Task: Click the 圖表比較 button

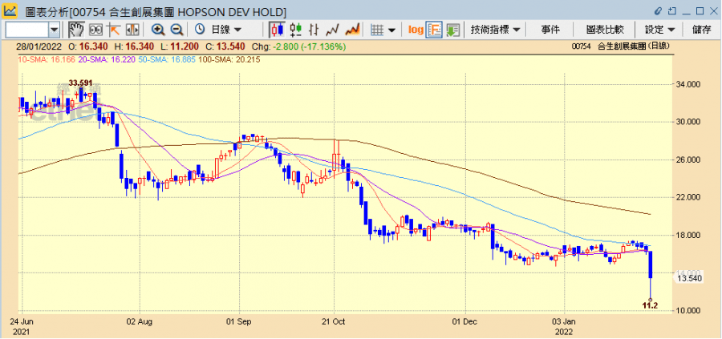Action: coord(605,30)
